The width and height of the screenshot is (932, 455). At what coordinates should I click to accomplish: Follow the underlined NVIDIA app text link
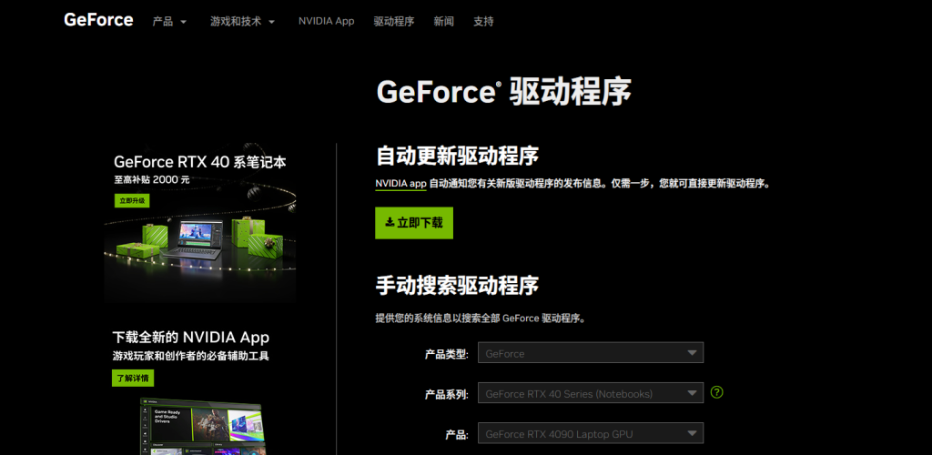pos(400,183)
